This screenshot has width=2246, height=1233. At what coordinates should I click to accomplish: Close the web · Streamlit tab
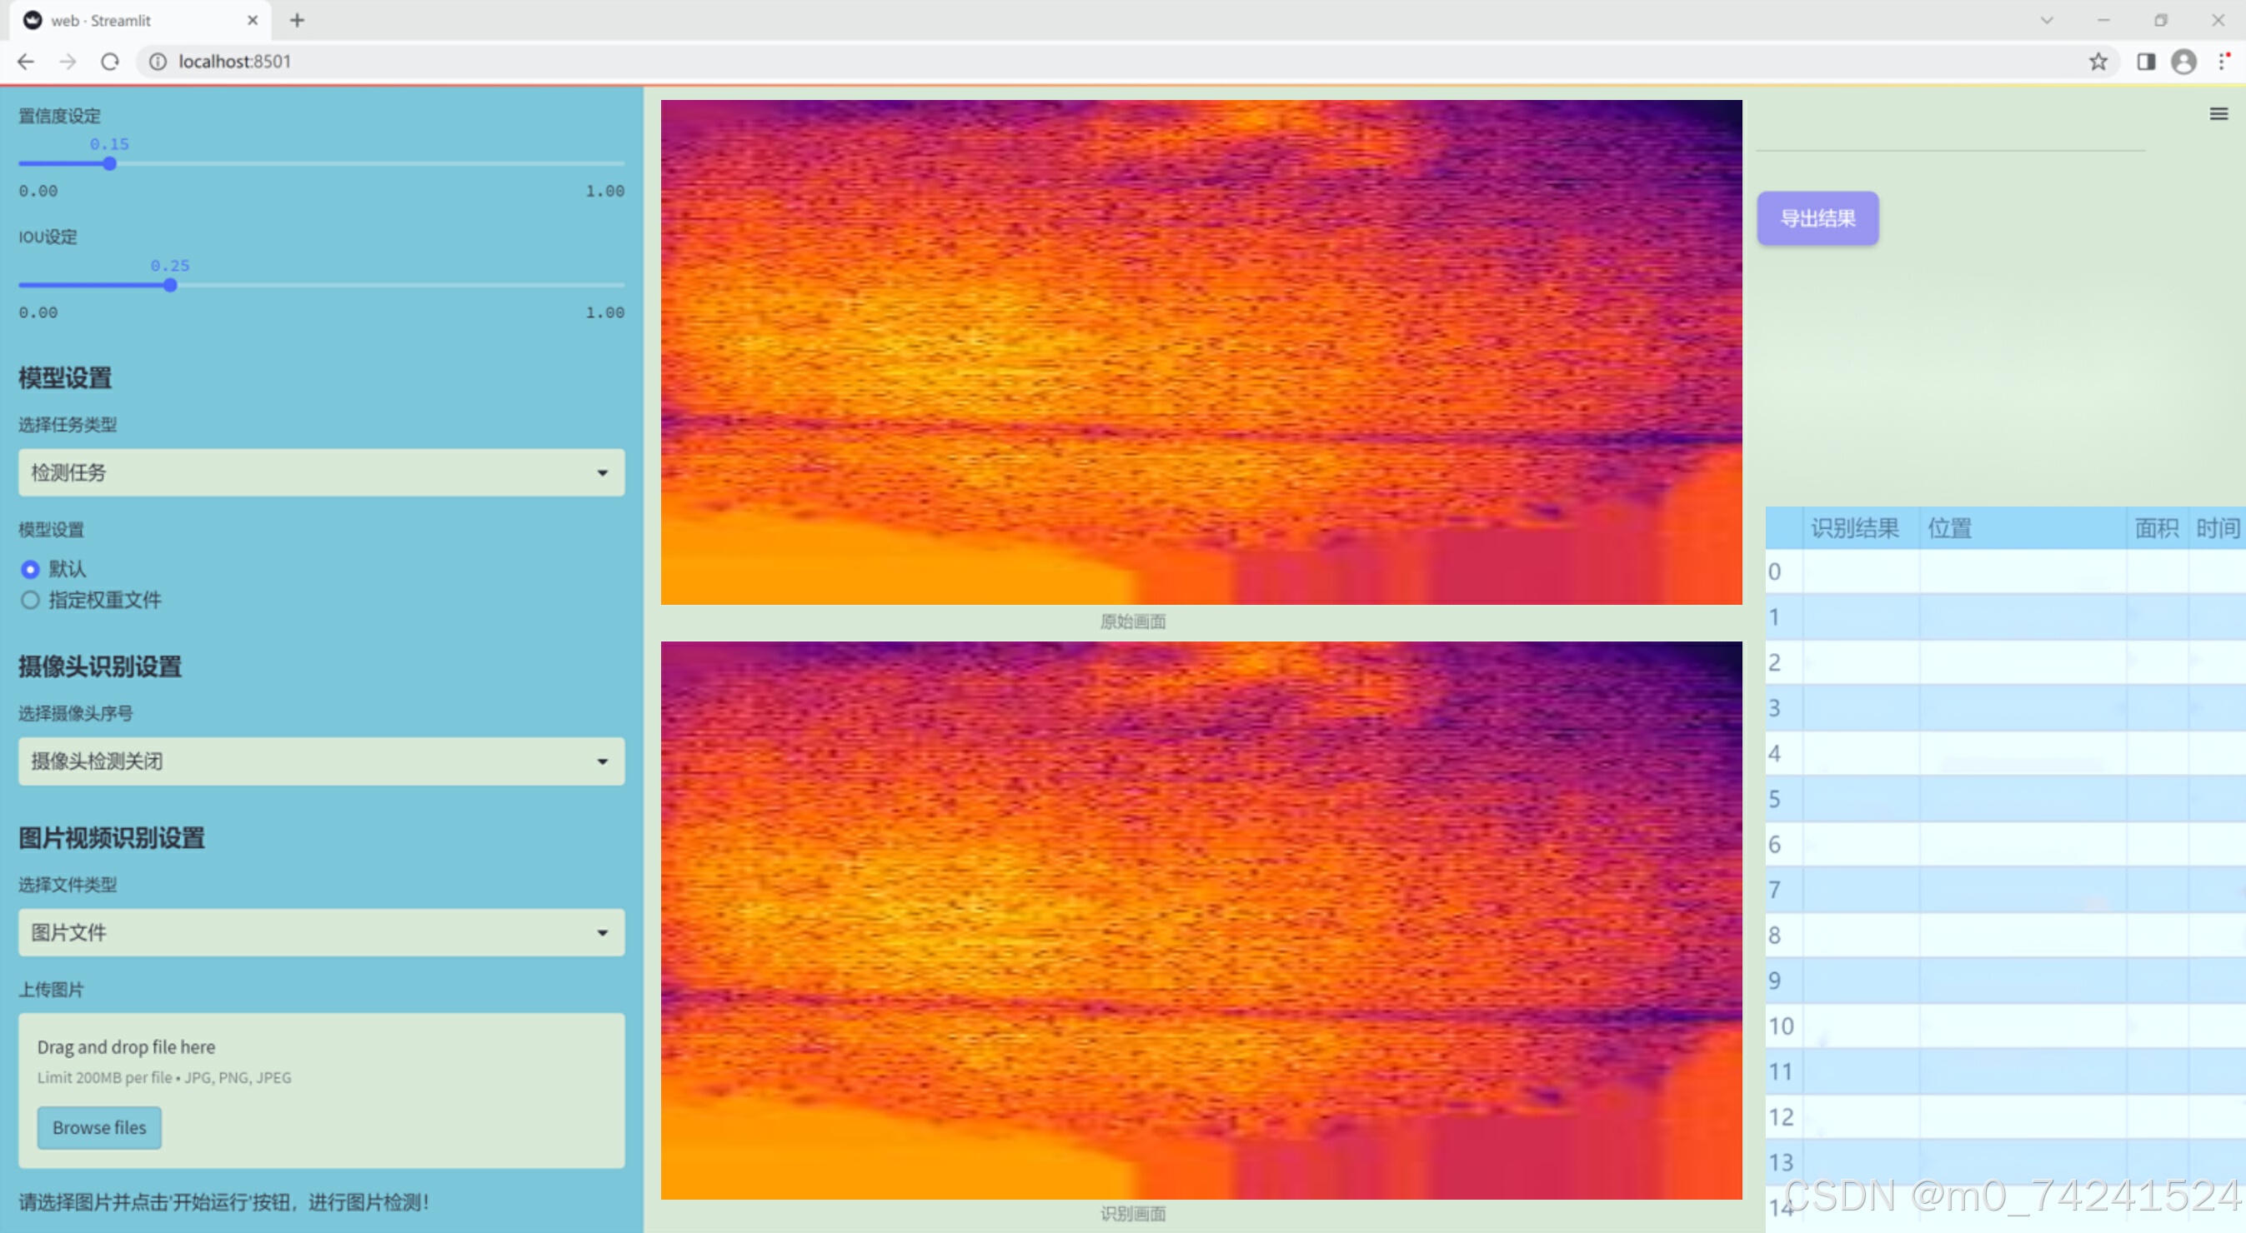coord(253,20)
